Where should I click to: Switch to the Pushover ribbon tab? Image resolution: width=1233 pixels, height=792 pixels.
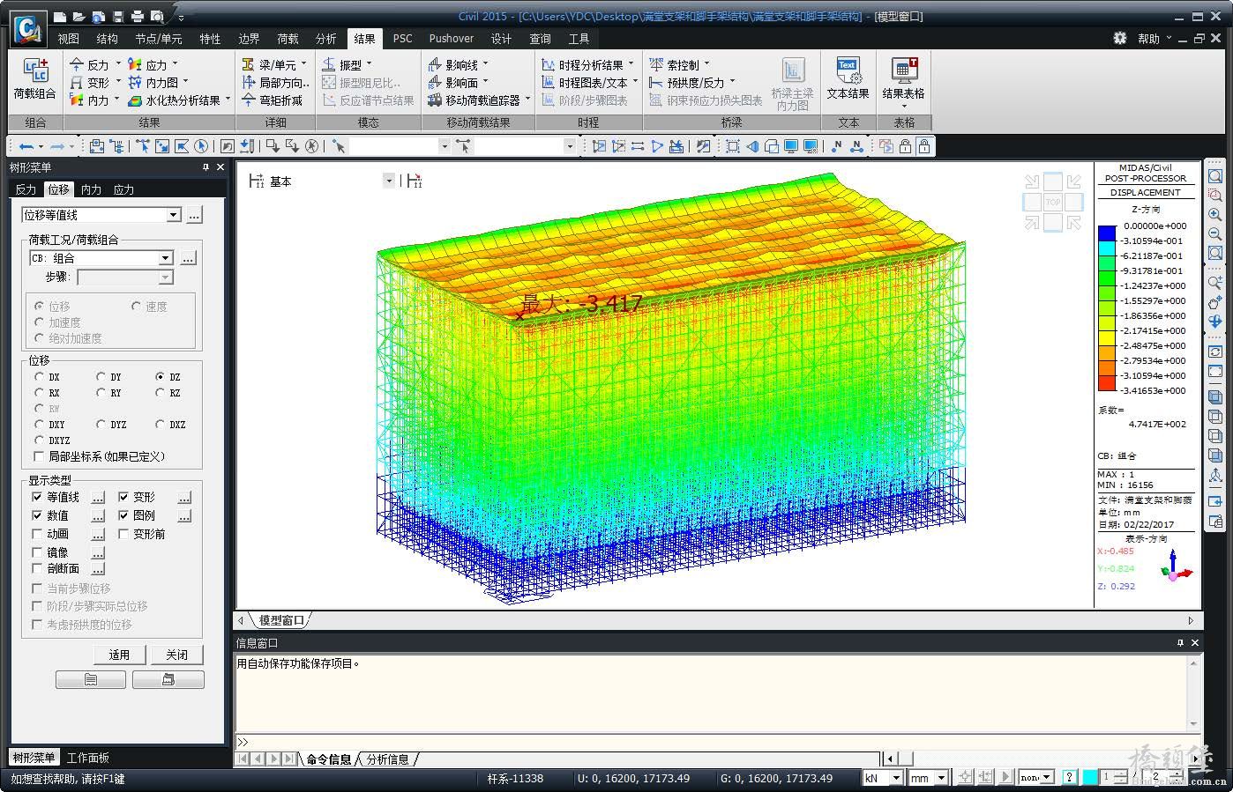[451, 39]
